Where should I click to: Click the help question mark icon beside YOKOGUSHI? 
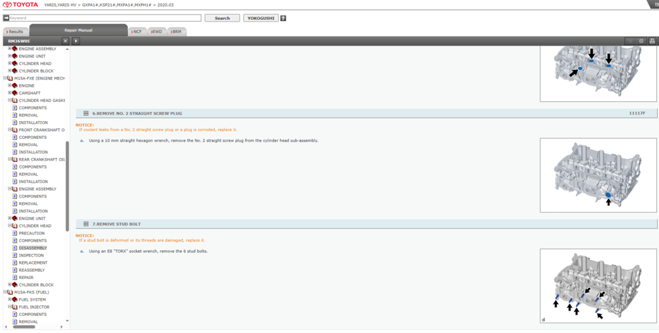coord(283,18)
